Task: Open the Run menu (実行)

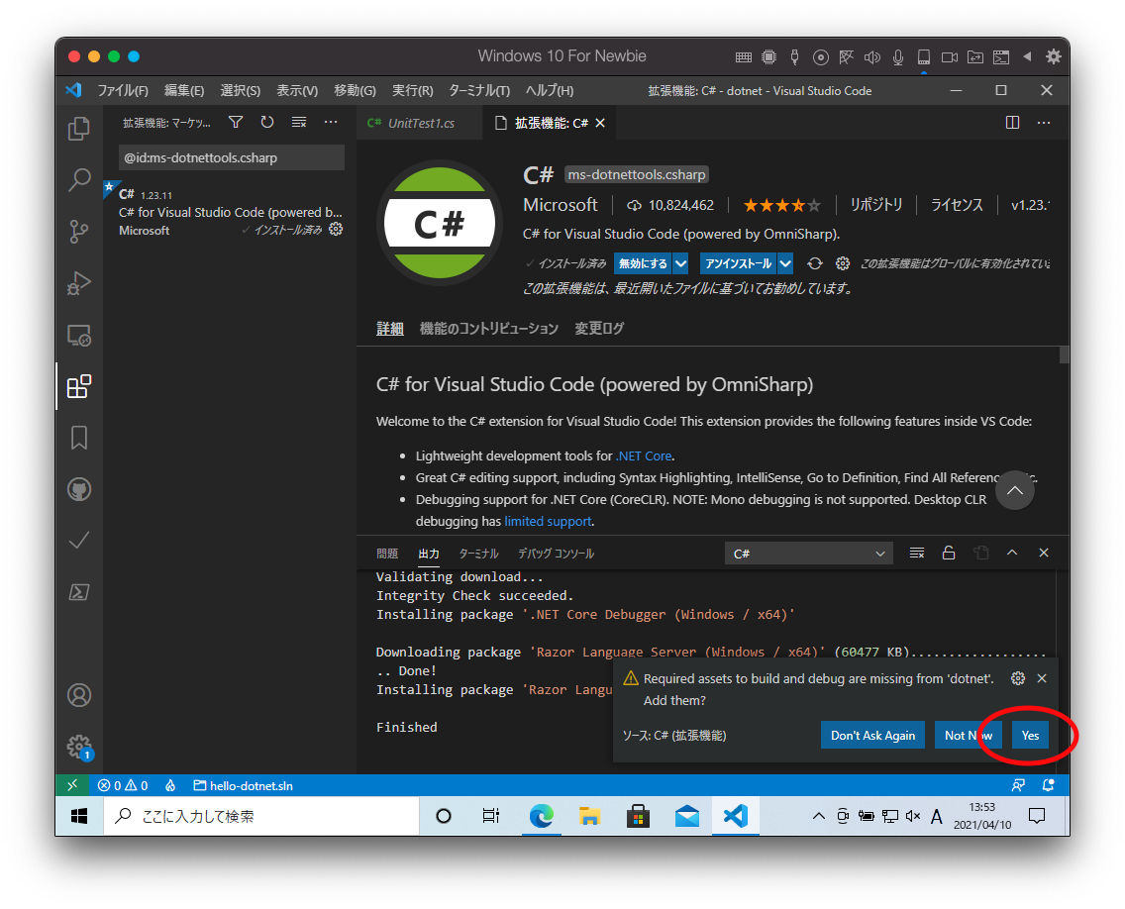Action: 413,90
